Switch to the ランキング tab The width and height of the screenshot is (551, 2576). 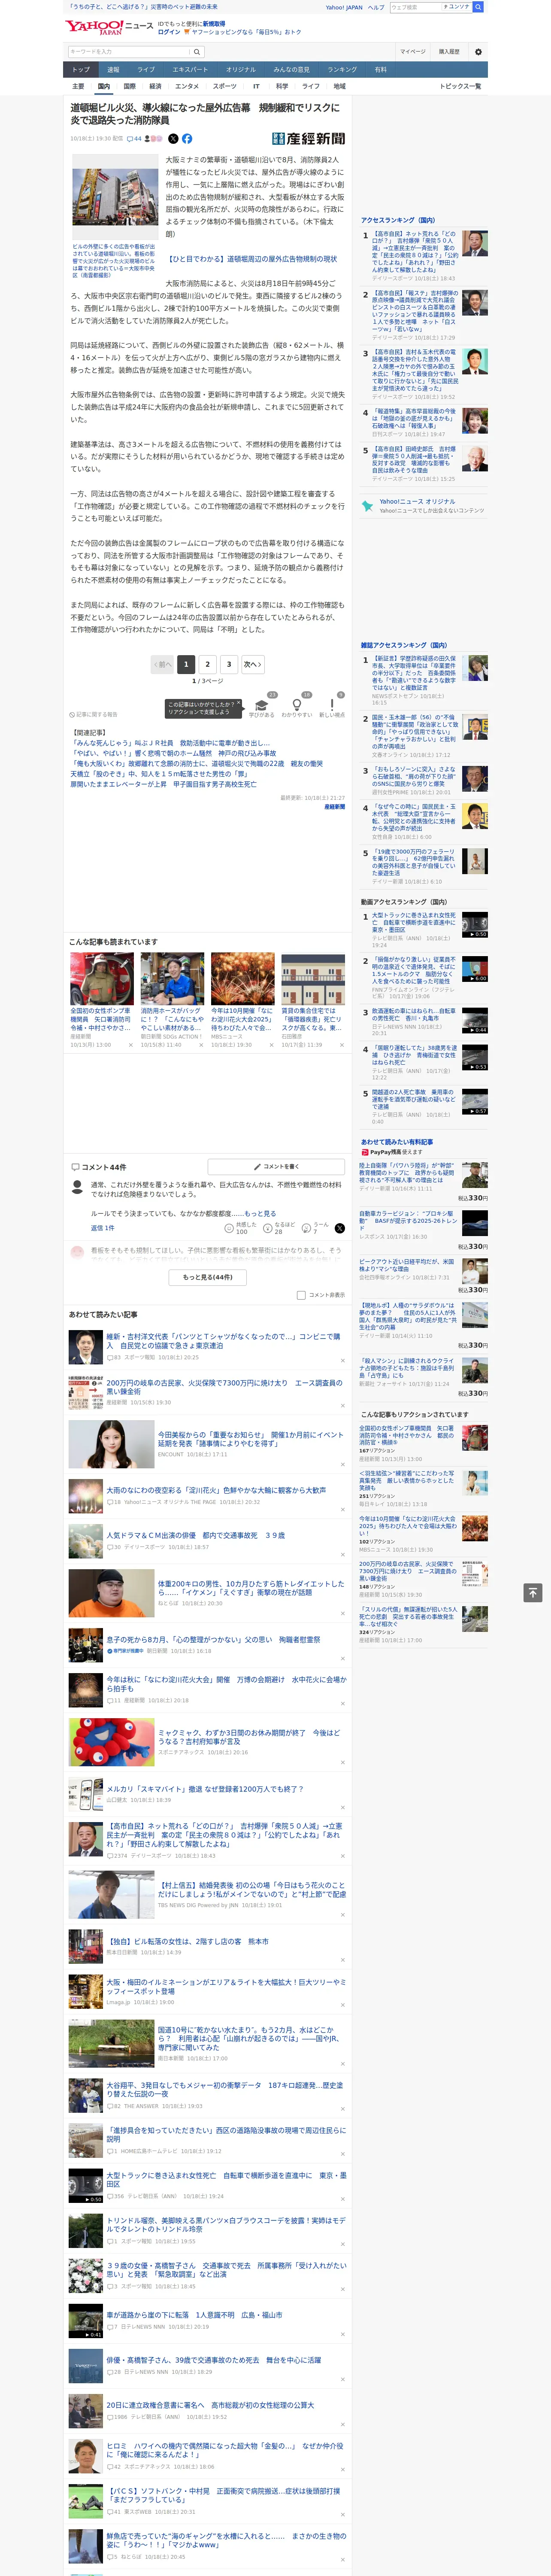click(x=342, y=69)
